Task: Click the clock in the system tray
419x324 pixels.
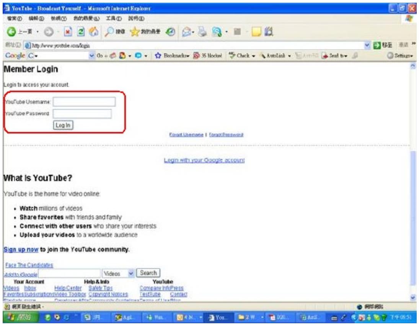Action: (401, 317)
